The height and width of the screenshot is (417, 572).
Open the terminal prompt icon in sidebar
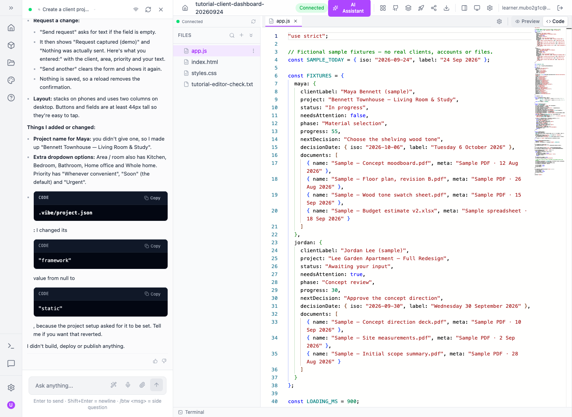pos(11,346)
